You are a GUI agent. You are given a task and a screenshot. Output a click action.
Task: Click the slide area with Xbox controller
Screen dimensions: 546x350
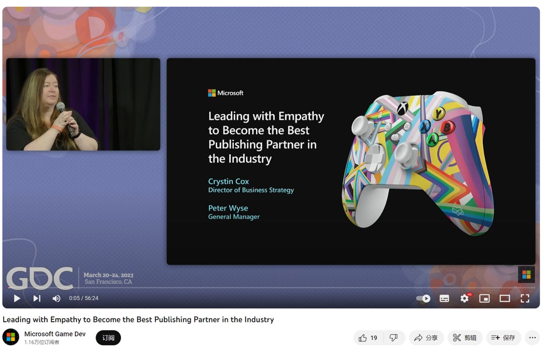tap(351, 161)
